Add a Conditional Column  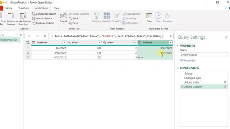44,14
